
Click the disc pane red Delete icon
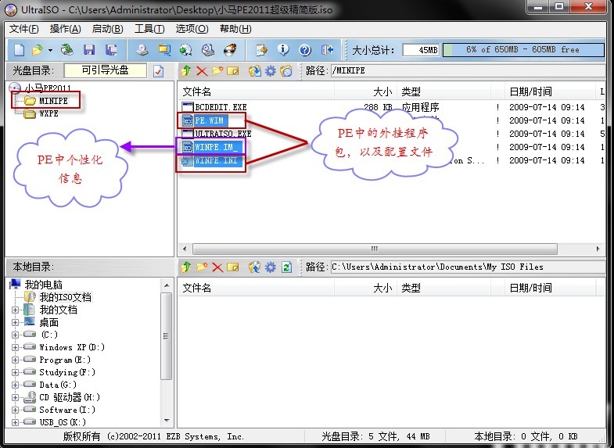pyautogui.click(x=202, y=71)
